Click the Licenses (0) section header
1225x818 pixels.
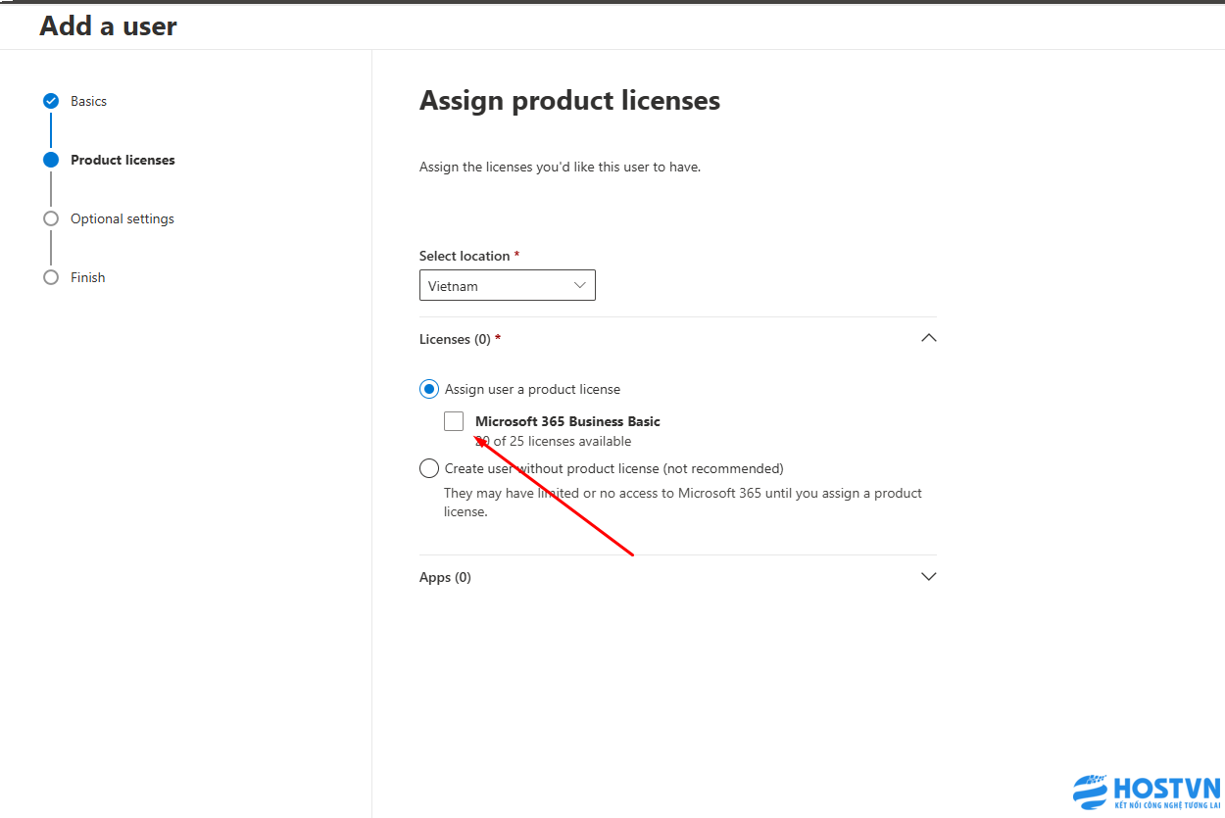click(678, 339)
